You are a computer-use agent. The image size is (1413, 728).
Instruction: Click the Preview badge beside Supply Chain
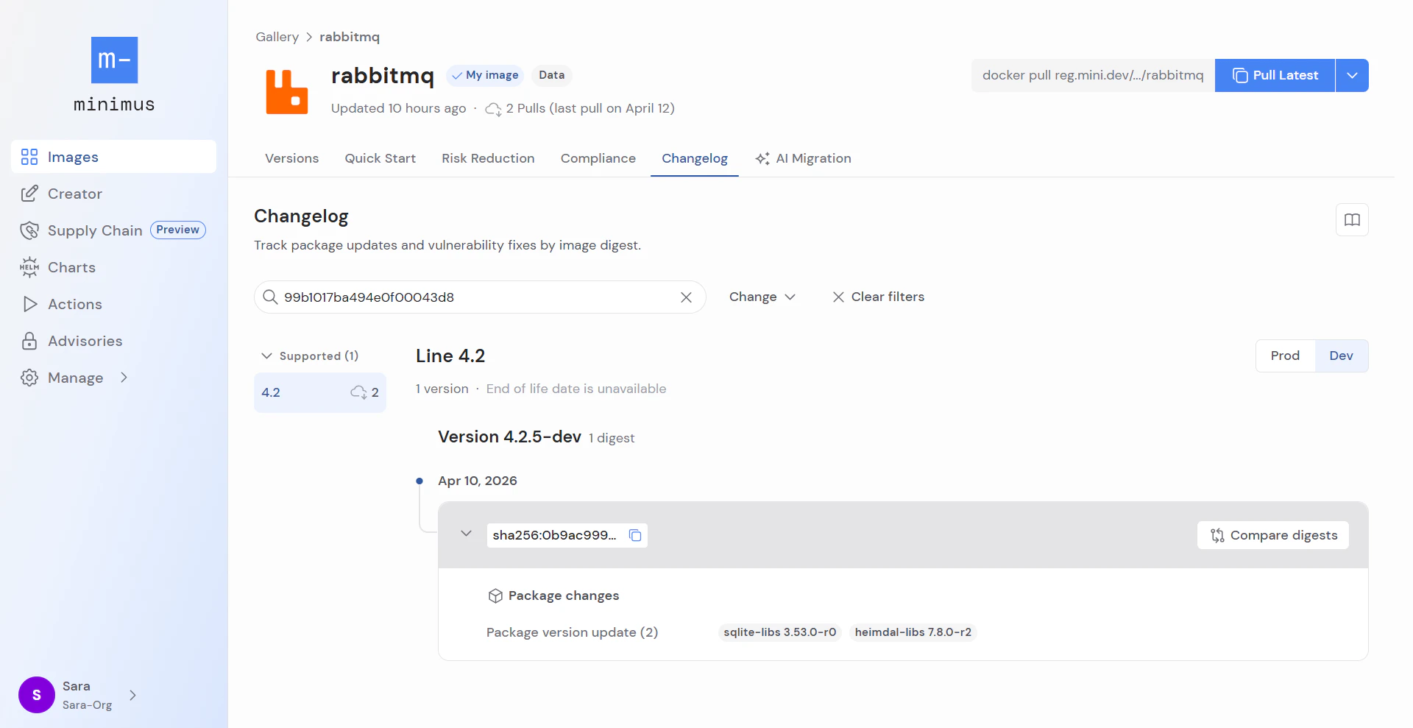178,230
